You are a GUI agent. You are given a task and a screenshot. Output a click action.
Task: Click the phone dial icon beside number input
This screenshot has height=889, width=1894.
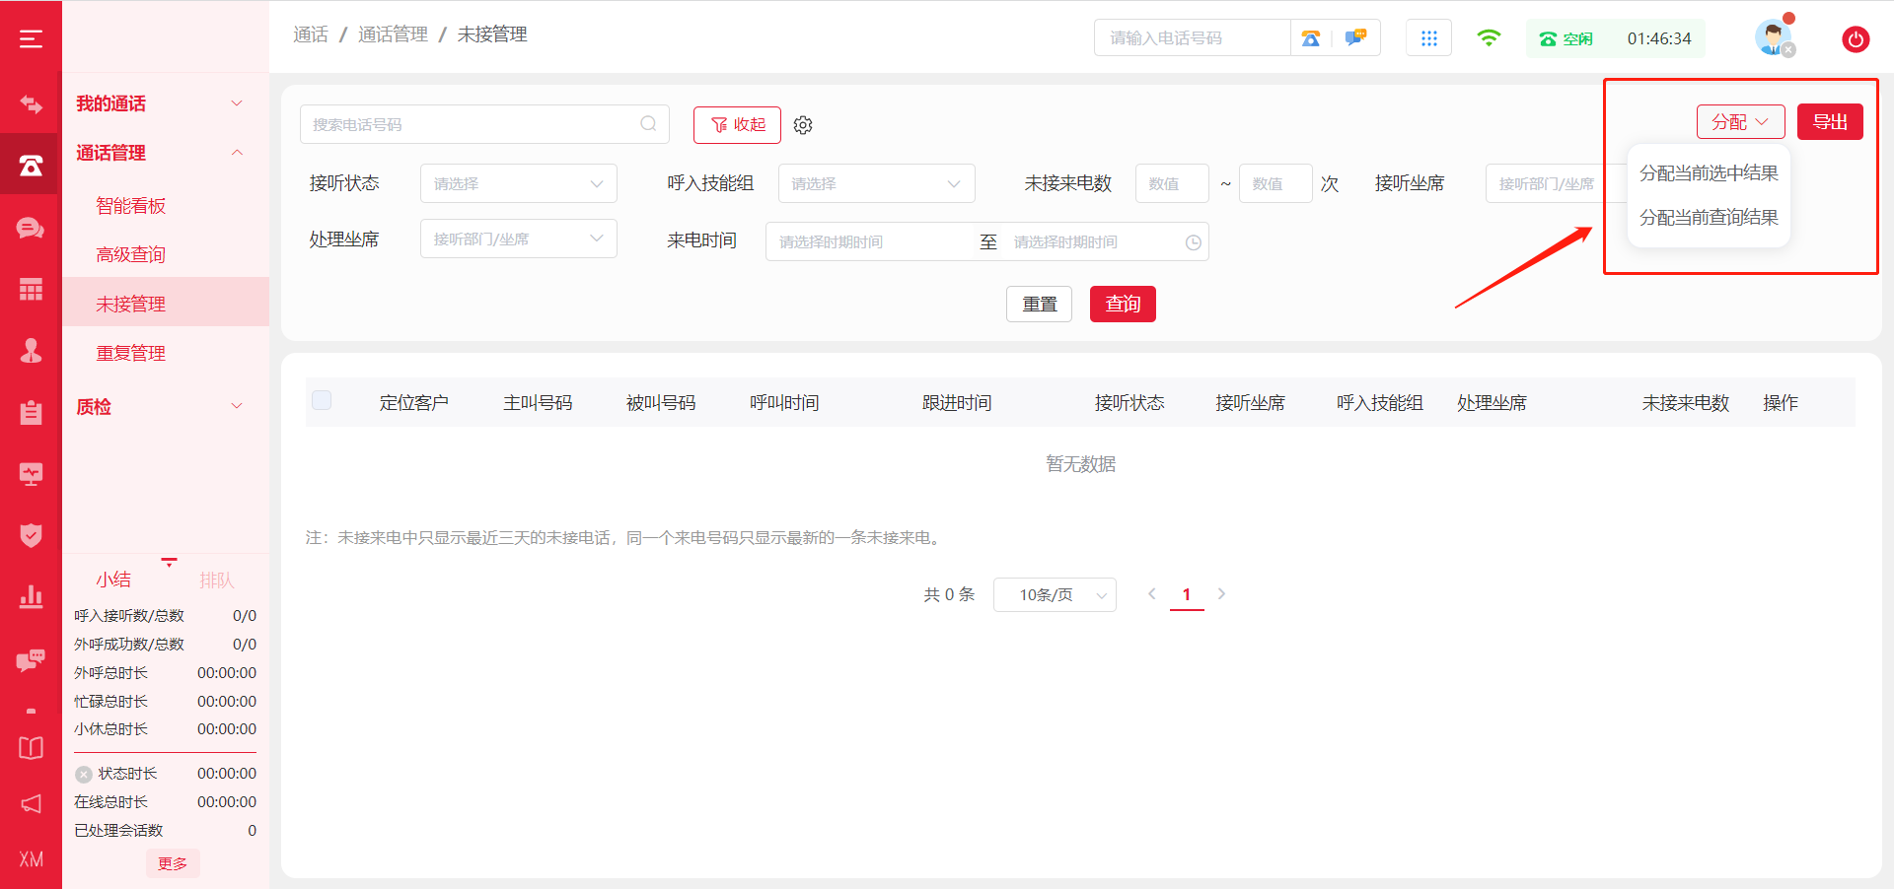click(x=1310, y=38)
